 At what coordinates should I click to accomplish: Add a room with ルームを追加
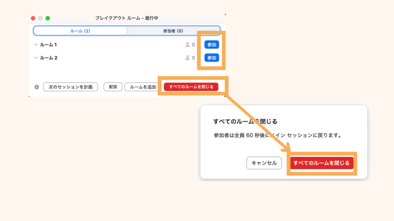point(143,87)
